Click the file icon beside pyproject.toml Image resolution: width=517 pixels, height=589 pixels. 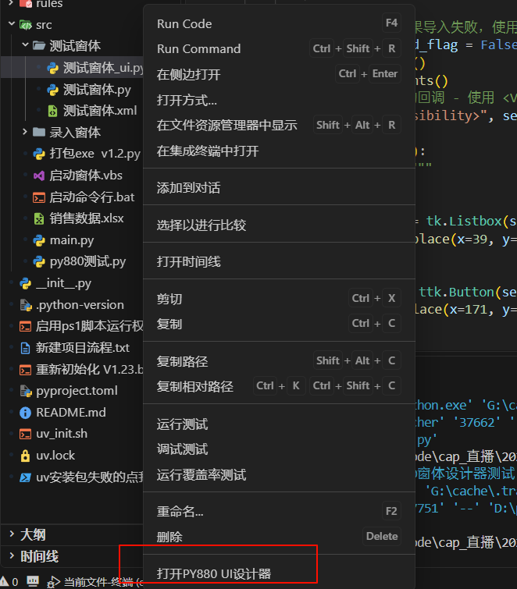pyautogui.click(x=26, y=391)
